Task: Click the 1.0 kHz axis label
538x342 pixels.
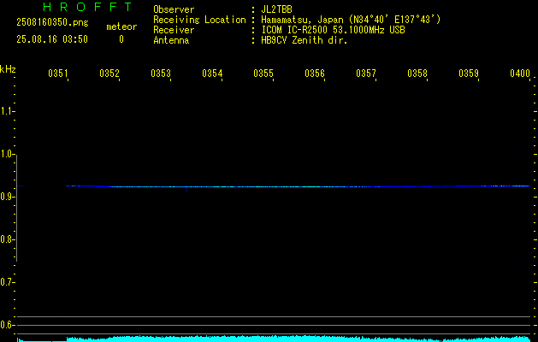Action: tap(7, 154)
